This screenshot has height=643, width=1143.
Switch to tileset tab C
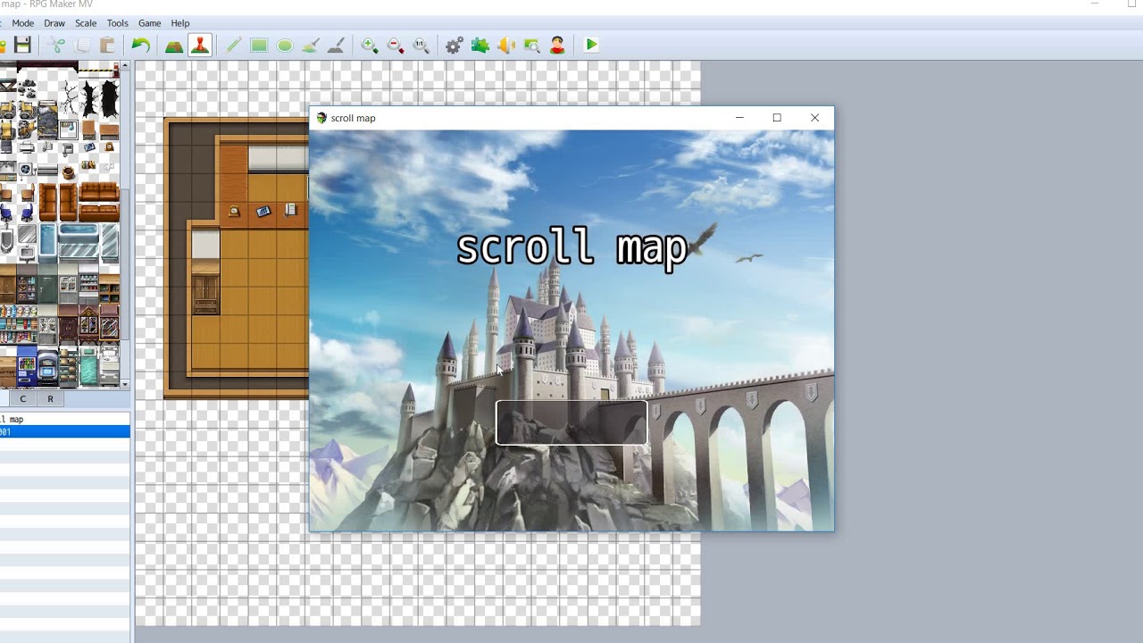click(x=23, y=399)
